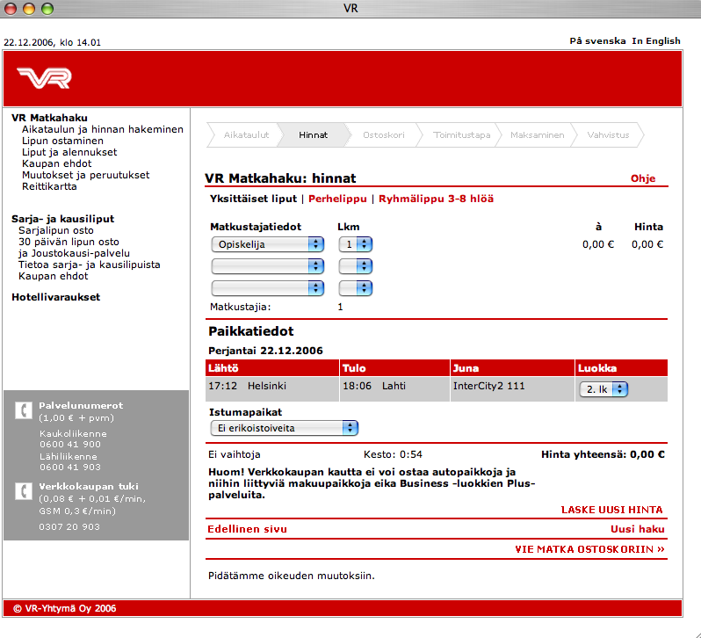This screenshot has height=638, width=701.
Task: Switch language with På svenska link
Action: tap(597, 40)
